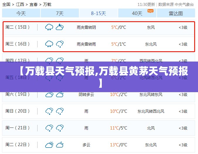This screenshot has height=154, width=198.
Task: Click sleet day icon for 周二 (15日)
Action: coord(49,27)
